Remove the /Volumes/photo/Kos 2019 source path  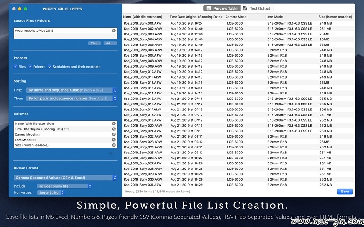point(114,30)
